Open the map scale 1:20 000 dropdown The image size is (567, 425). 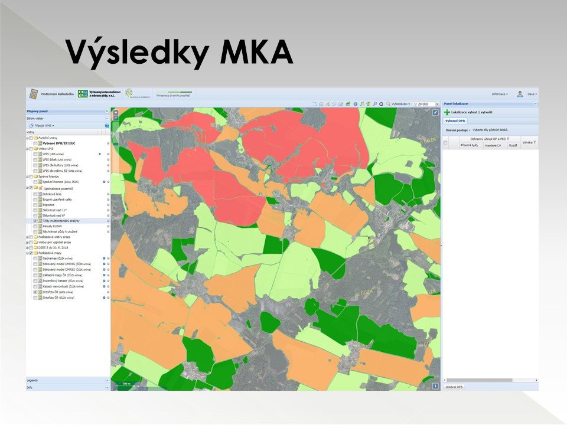(x=436, y=104)
